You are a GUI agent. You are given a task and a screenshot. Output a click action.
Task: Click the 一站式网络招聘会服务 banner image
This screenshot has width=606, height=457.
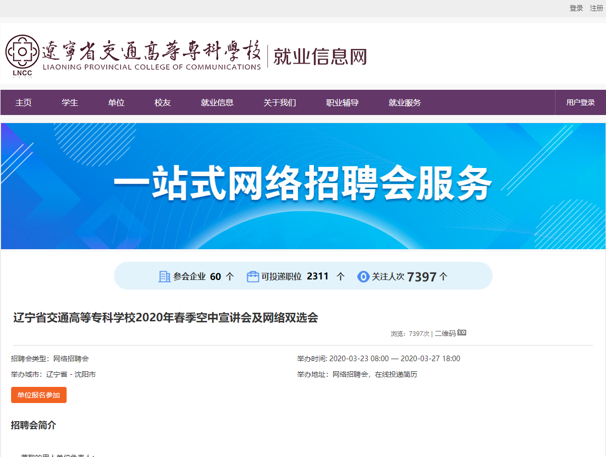click(x=303, y=186)
